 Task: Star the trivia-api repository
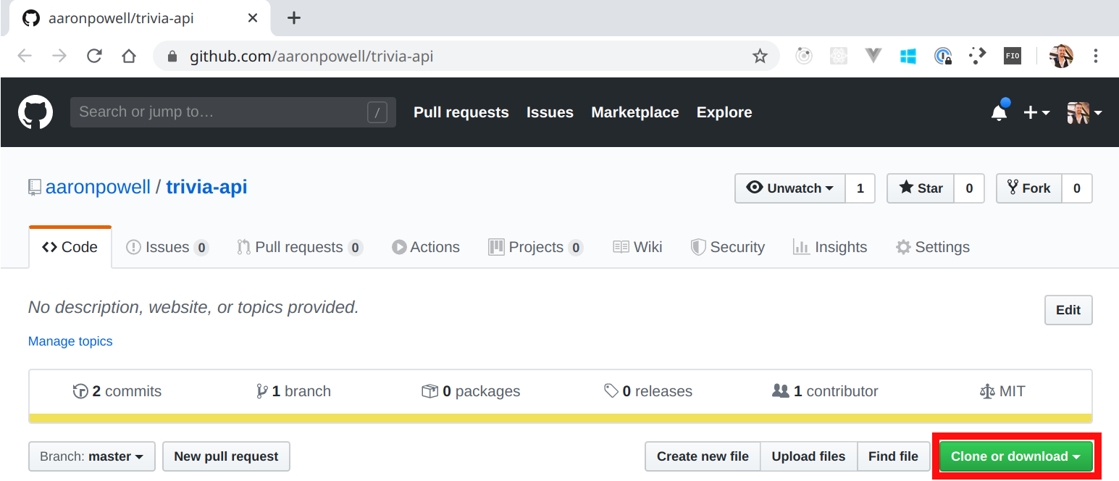(921, 188)
